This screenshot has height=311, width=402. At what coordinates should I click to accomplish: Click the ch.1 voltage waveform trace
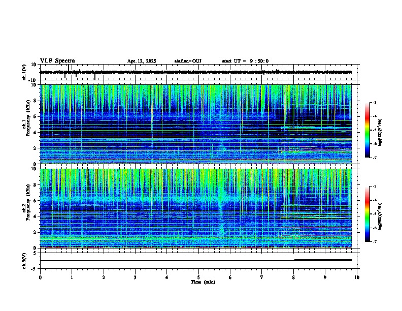(195, 72)
